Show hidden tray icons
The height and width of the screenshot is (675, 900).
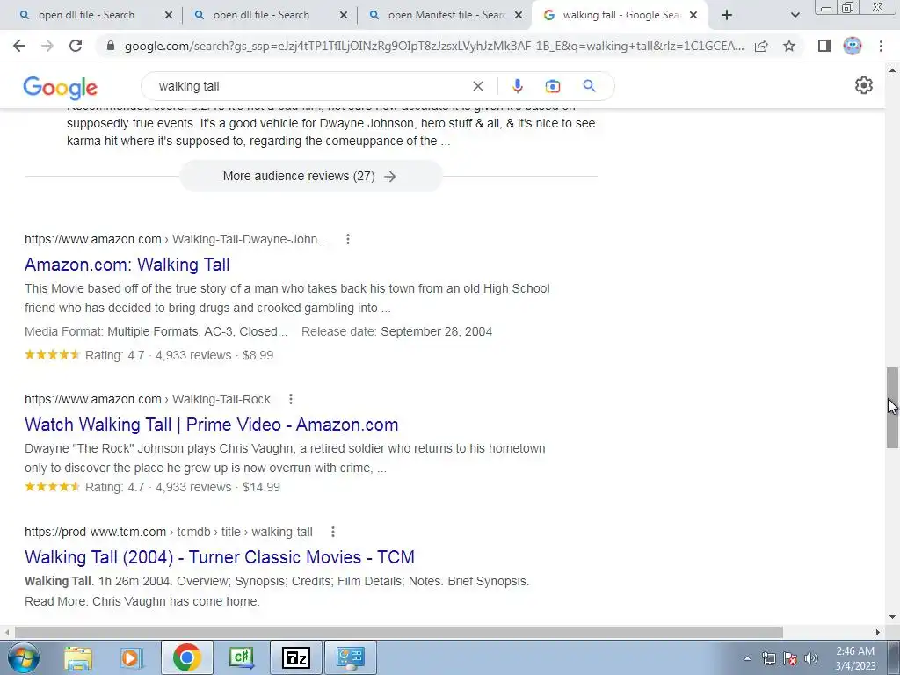tap(747, 658)
